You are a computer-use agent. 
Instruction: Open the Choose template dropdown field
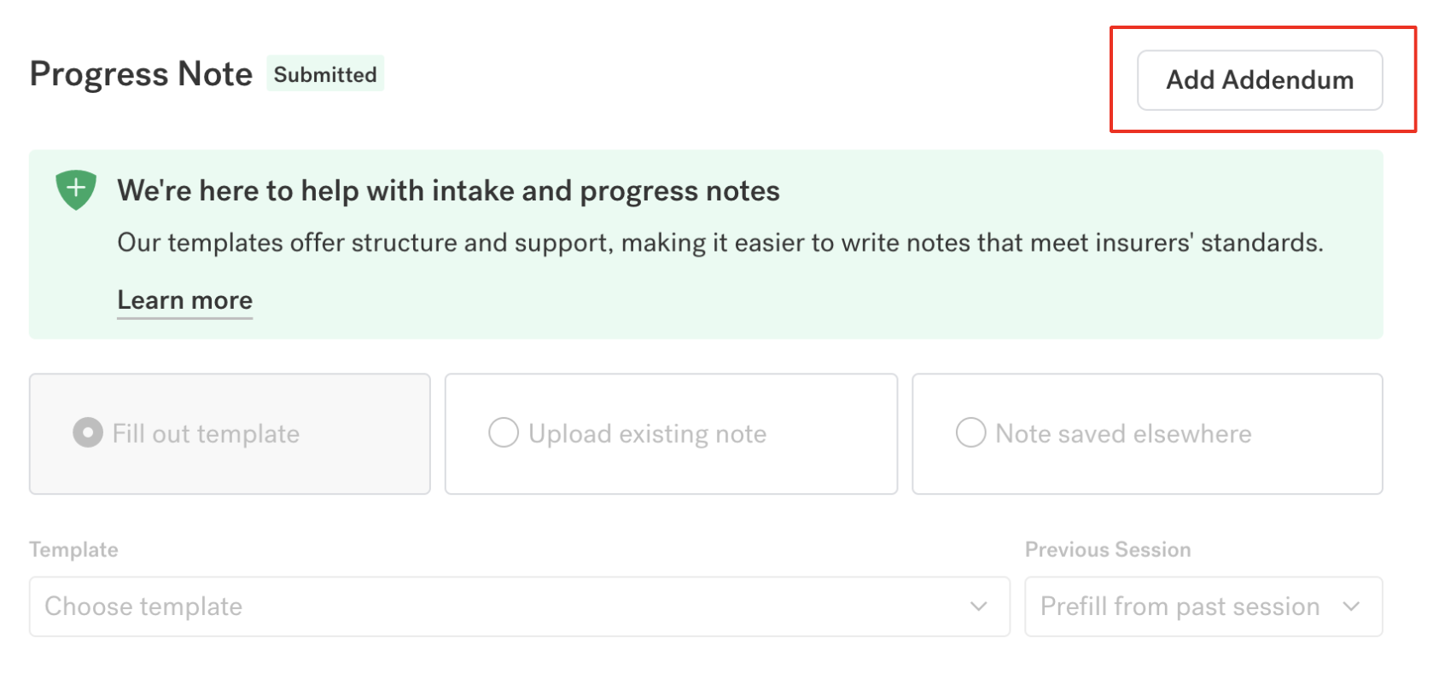[x=519, y=606]
